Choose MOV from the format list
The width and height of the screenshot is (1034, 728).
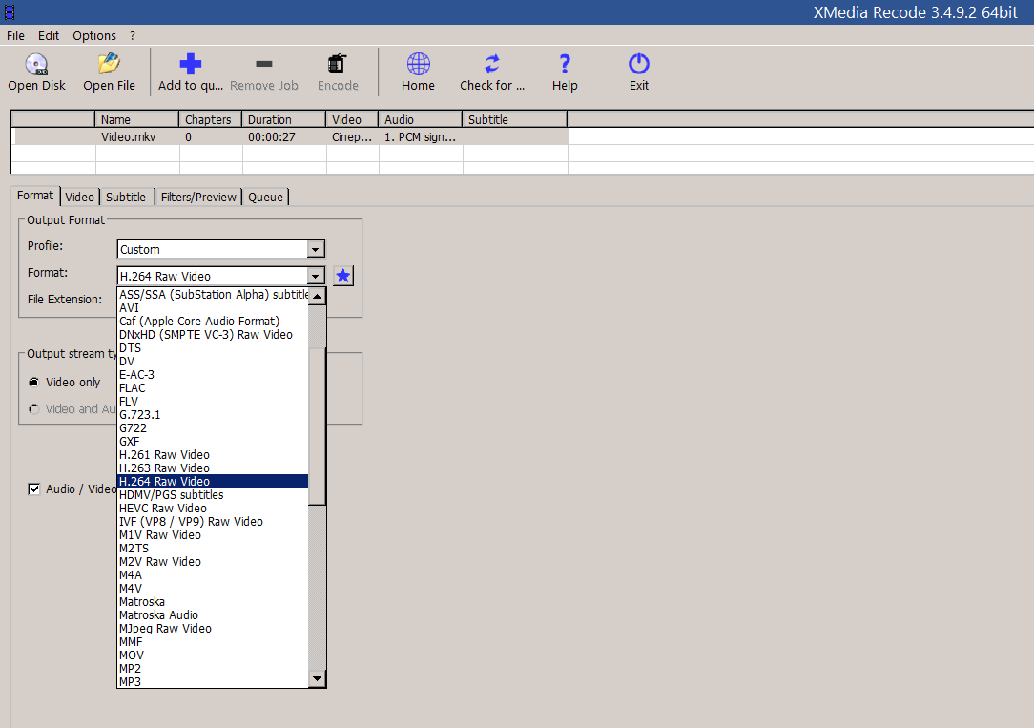213,655
